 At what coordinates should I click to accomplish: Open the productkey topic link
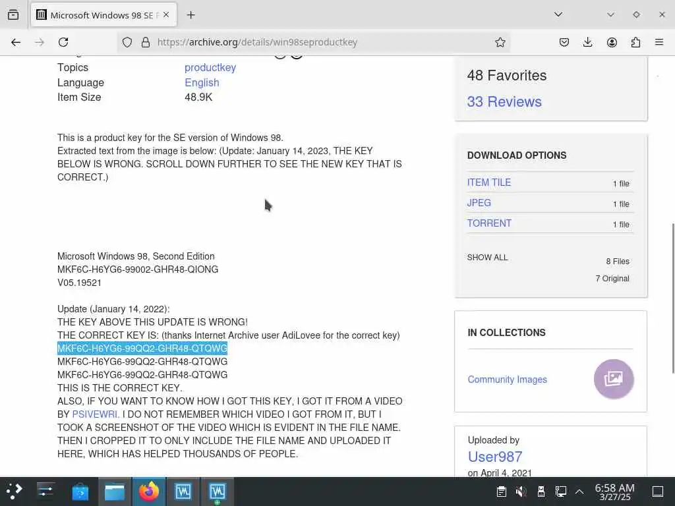(x=210, y=68)
